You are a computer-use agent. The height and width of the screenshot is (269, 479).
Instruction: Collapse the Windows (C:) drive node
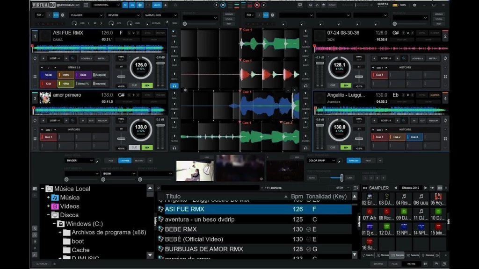(54, 224)
